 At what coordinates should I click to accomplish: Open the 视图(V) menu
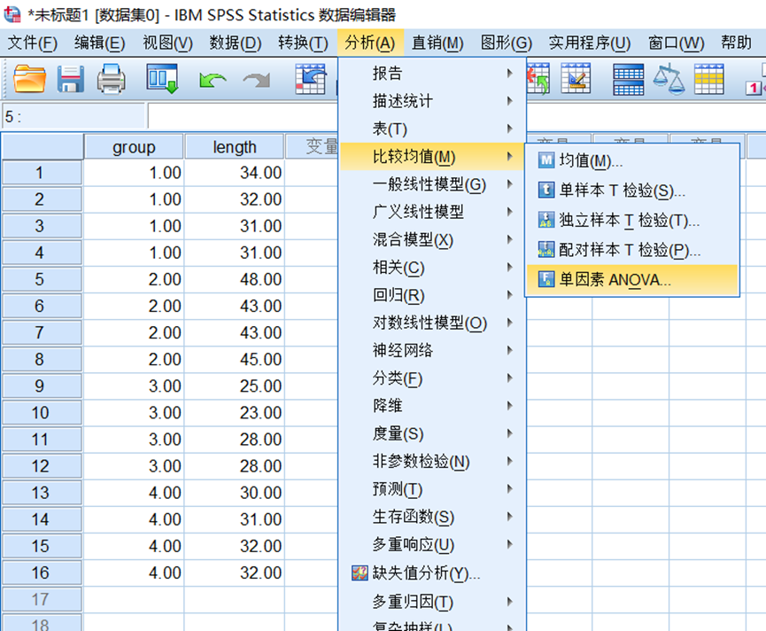[167, 43]
